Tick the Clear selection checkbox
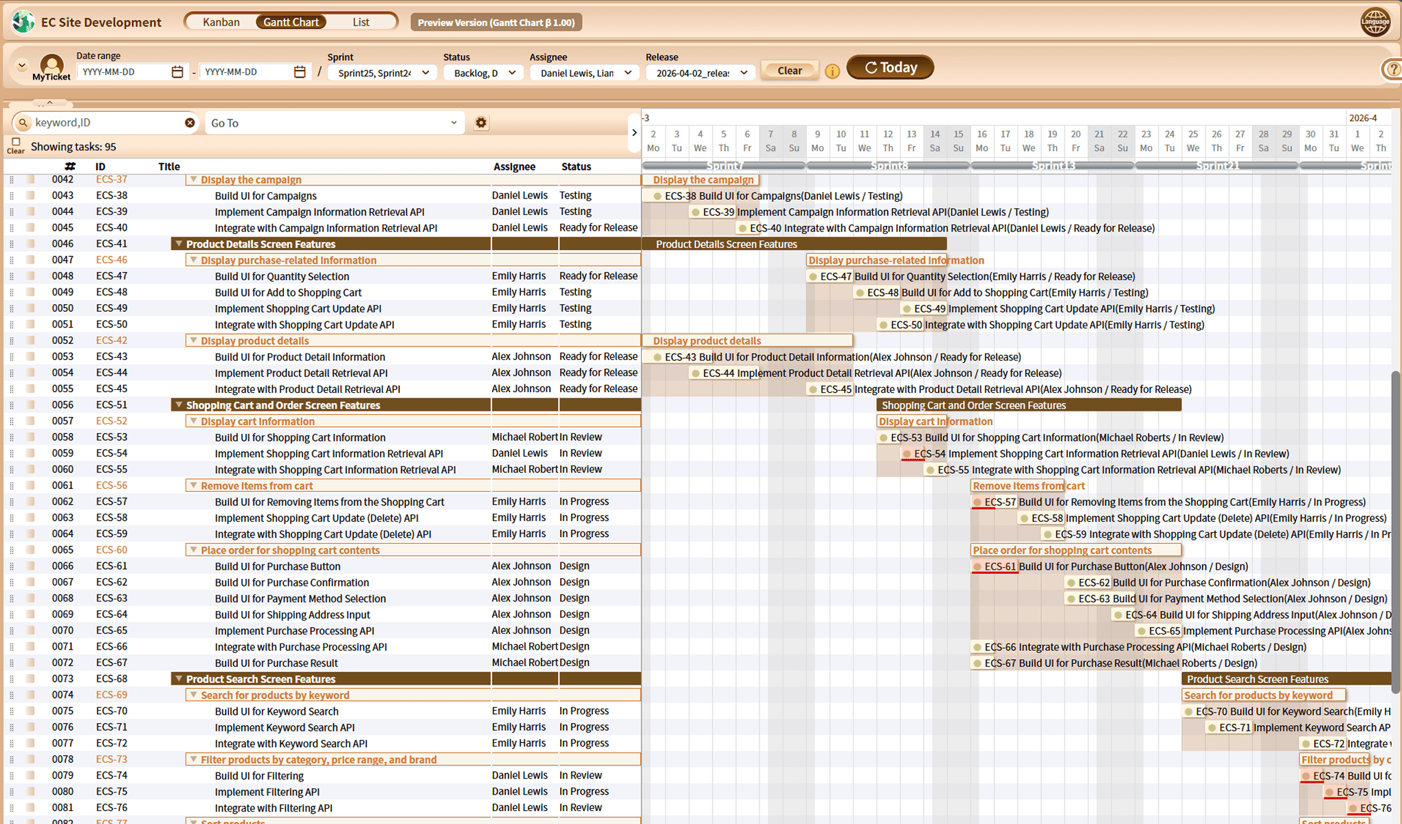The image size is (1402, 824). 16,141
